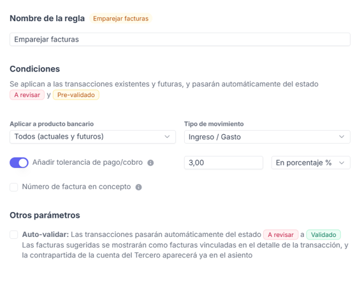The height and width of the screenshot is (288, 355).
Task: Open the Aplicar a producto bancario dropdown
Action: (x=92, y=137)
